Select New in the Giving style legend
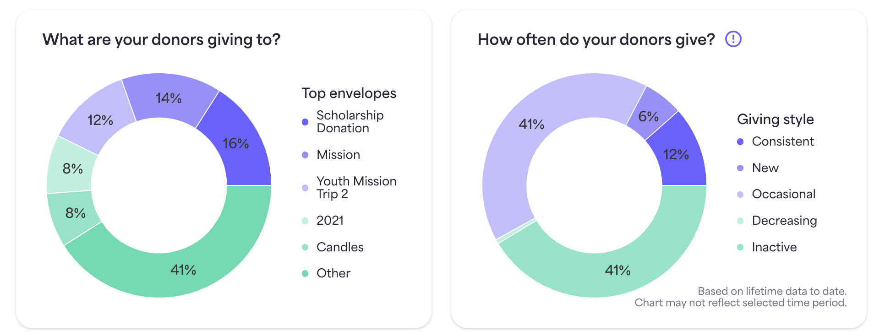 click(x=765, y=168)
